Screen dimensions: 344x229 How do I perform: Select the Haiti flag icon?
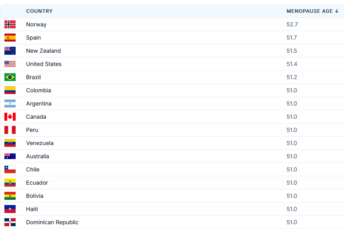[10, 209]
